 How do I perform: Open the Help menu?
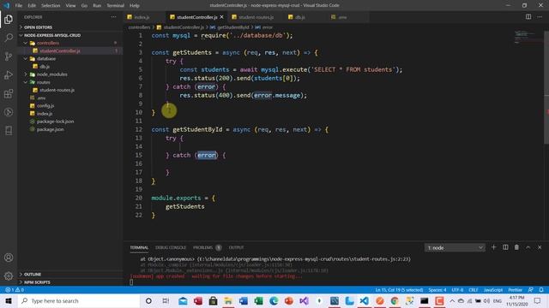[x=135, y=5]
